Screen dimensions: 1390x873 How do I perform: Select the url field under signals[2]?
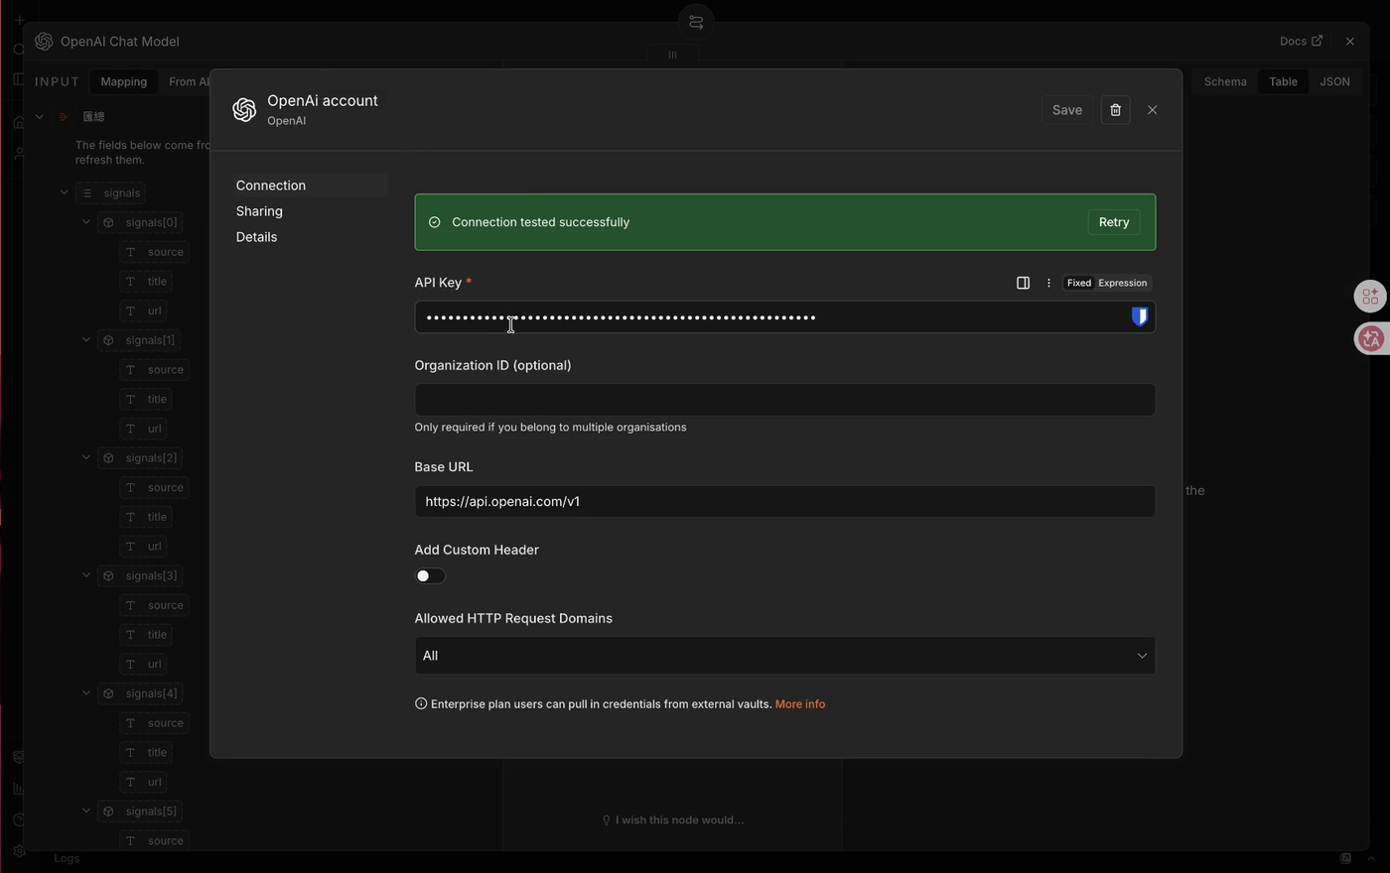coord(143,546)
